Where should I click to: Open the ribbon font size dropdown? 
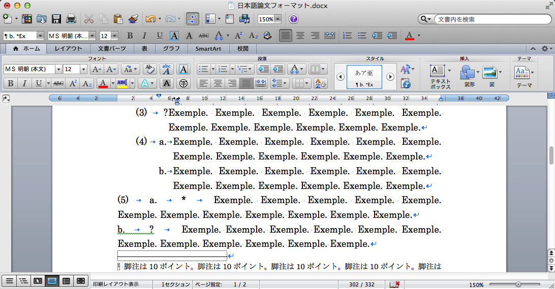point(83,70)
